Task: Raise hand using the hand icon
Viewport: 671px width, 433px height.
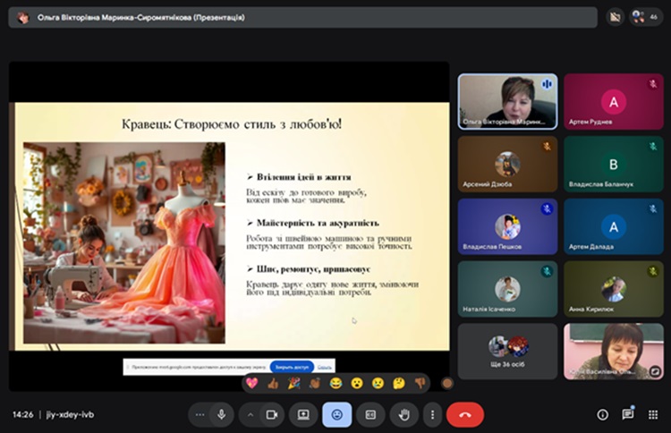Action: point(403,414)
